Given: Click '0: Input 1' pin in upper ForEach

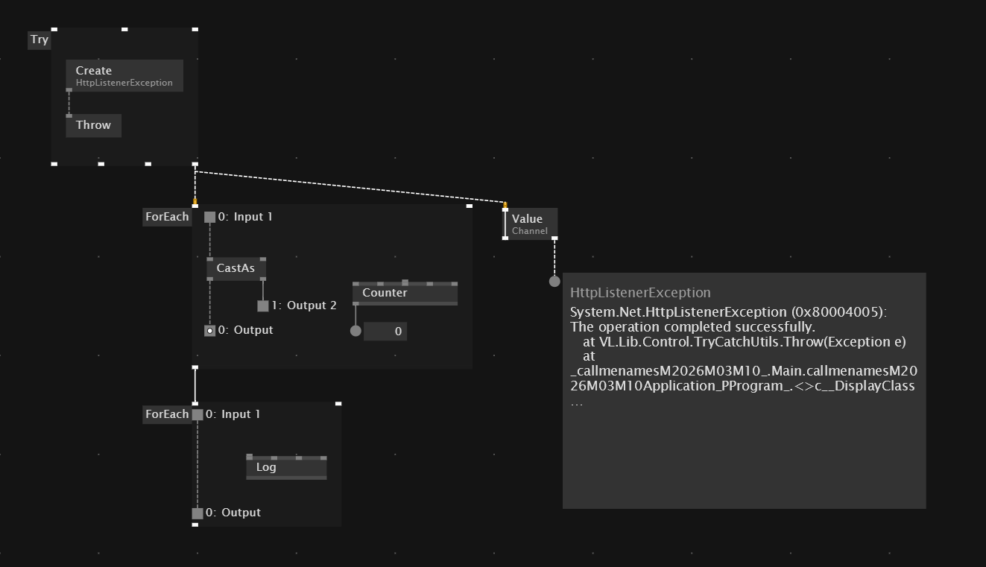Looking at the screenshot, I should [210, 217].
